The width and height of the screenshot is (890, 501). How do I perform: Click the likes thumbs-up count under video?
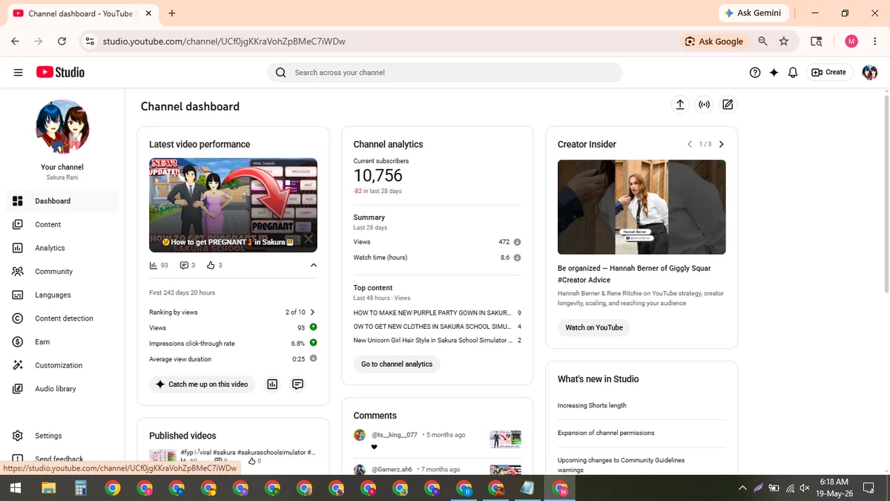214,265
